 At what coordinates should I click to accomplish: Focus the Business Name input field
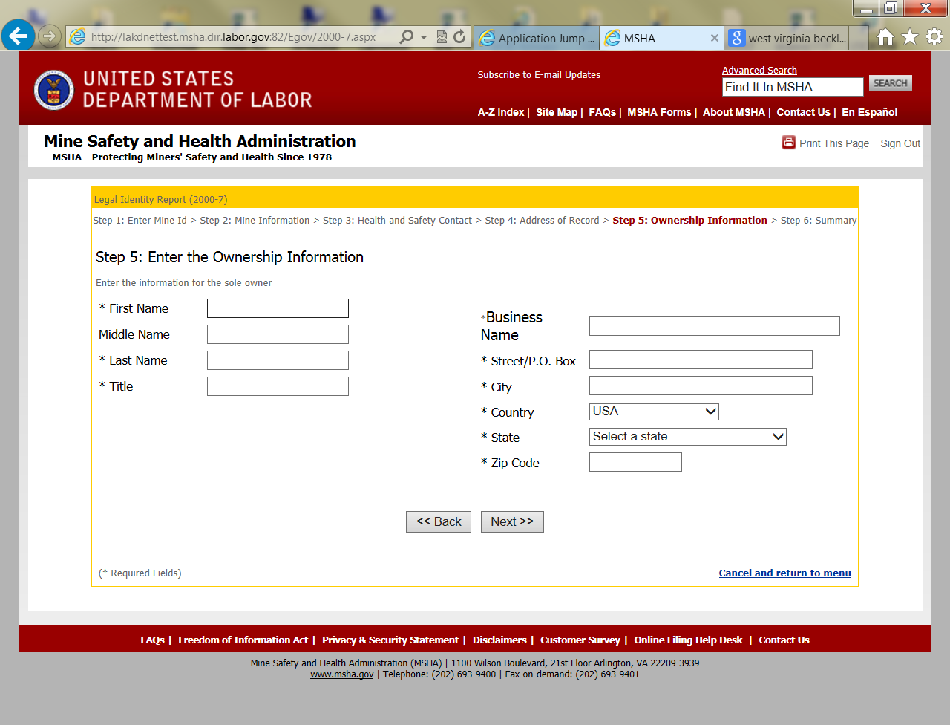pyautogui.click(x=715, y=326)
